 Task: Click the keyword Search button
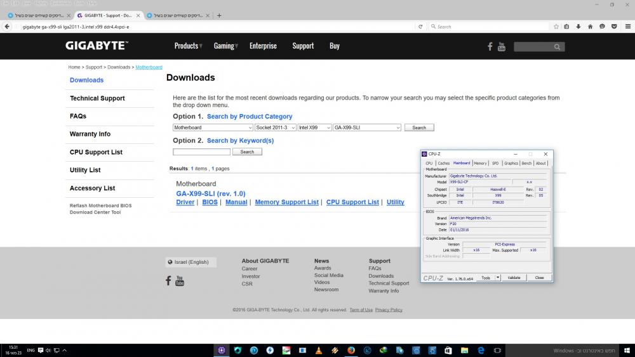click(x=247, y=152)
